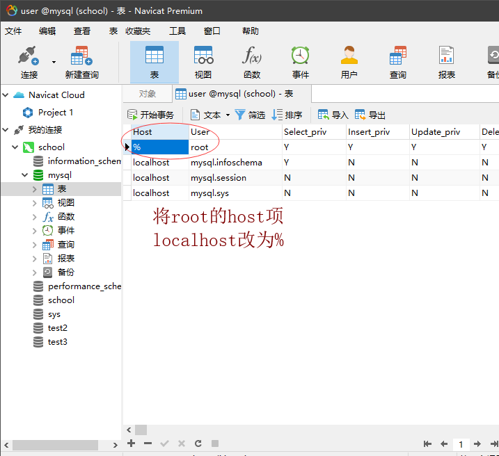Open the 编辑 menu

47,31
